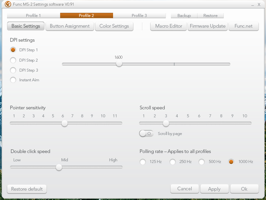Set polling rate to 500 Hz

point(202,162)
